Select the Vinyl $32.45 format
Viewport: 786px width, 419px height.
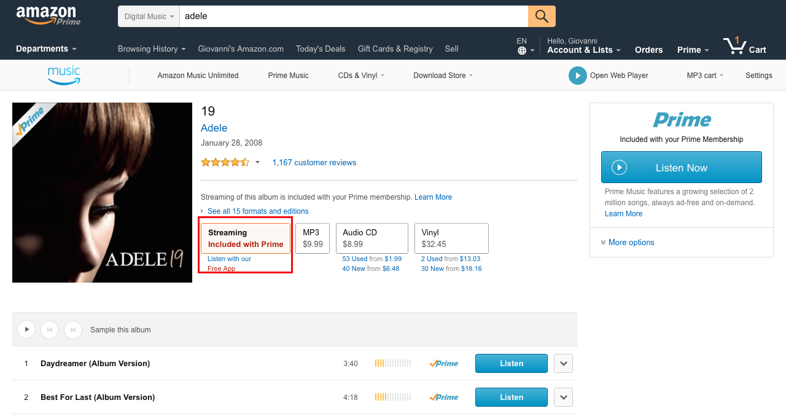[452, 238]
